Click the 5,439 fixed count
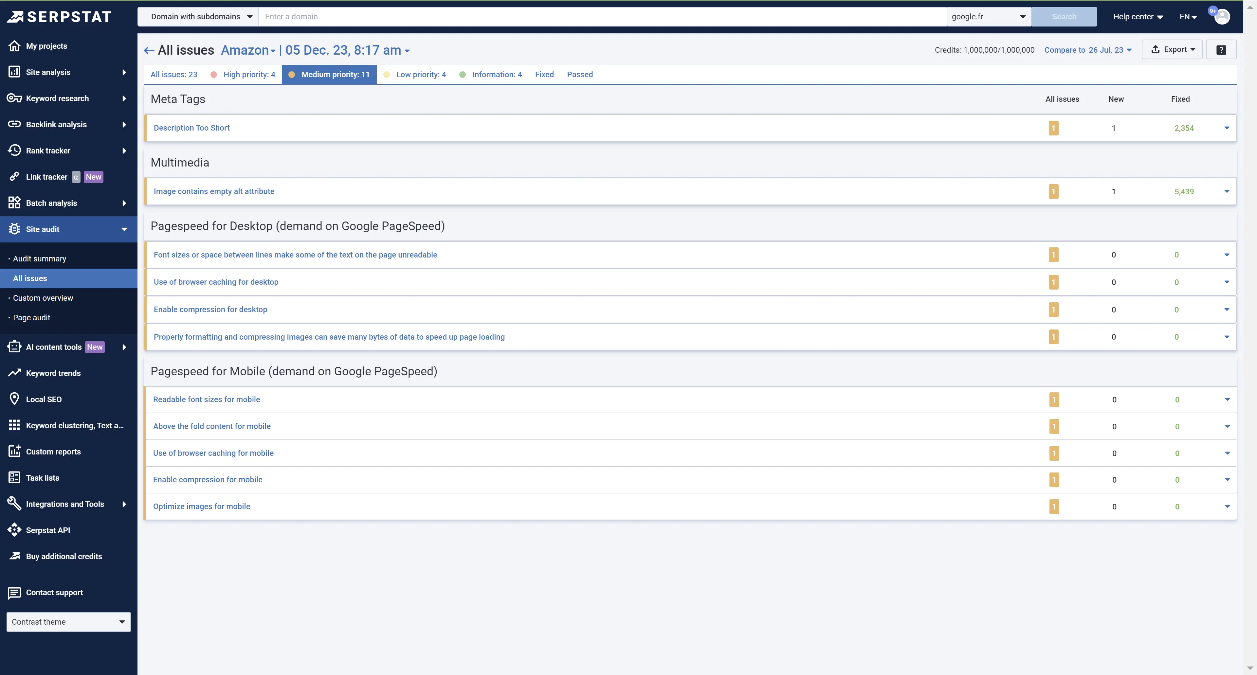Image resolution: width=1257 pixels, height=675 pixels. (x=1184, y=191)
